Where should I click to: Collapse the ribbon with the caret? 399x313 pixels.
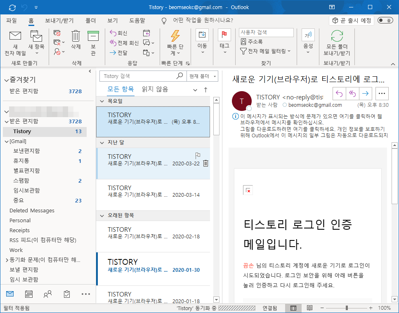(393, 64)
